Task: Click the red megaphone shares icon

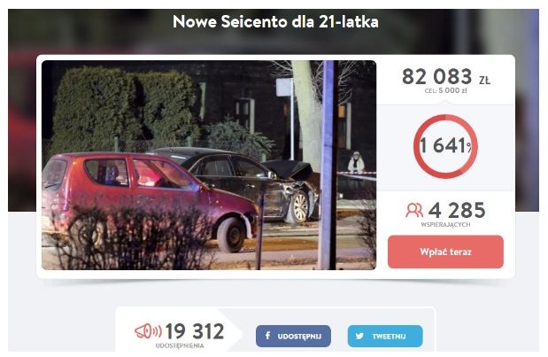Action: (x=148, y=331)
